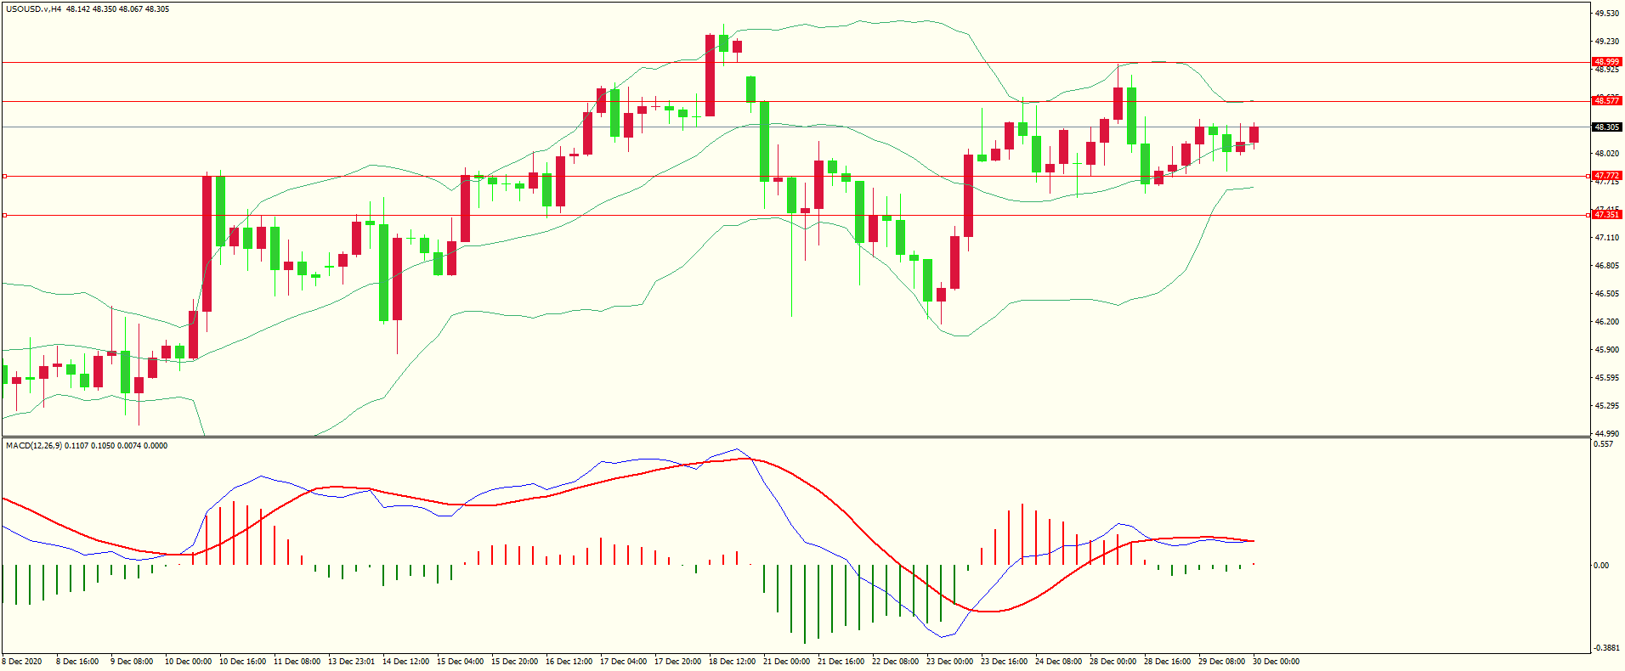Click the left handle of the 47.772 horizontal line
1625x671 pixels.
[4, 176]
